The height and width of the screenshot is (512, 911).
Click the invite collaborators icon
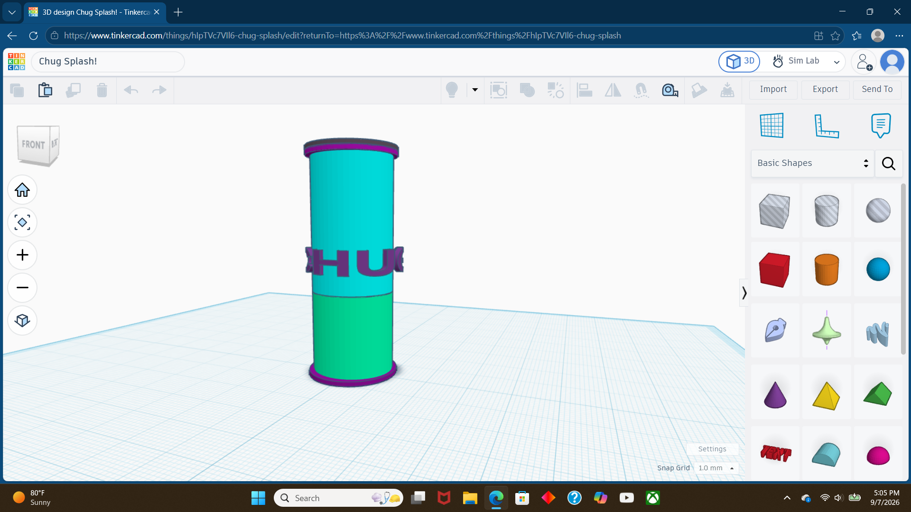coord(864,62)
